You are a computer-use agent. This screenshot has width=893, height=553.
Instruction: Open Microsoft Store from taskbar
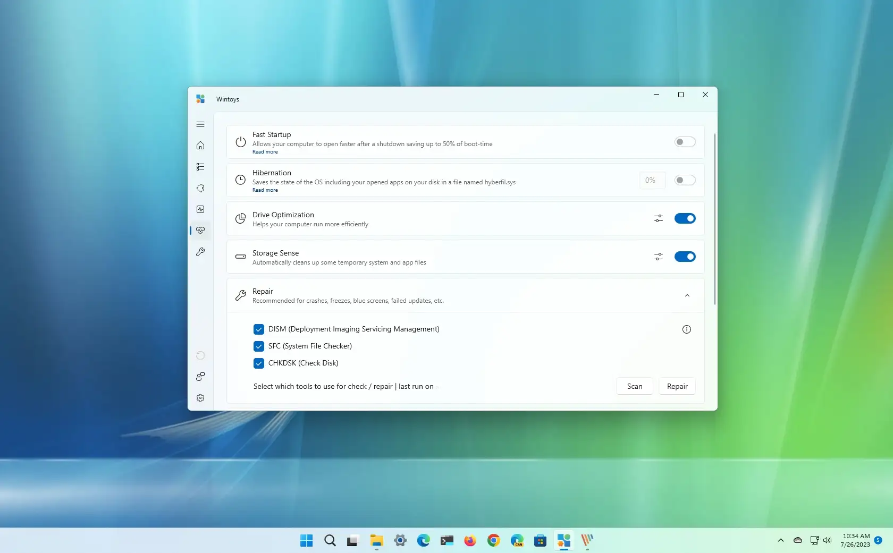[541, 541]
